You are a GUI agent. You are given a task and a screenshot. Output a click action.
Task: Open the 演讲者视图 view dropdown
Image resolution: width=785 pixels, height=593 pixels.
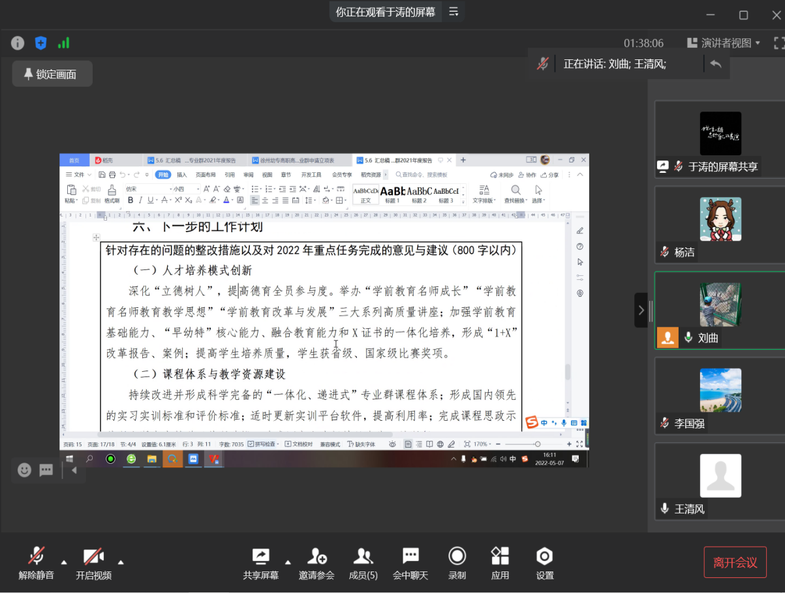(724, 43)
